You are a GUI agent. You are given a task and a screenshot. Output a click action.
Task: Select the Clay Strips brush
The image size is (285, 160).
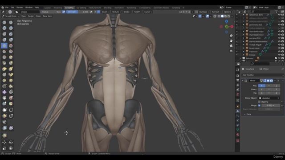coord(11,28)
